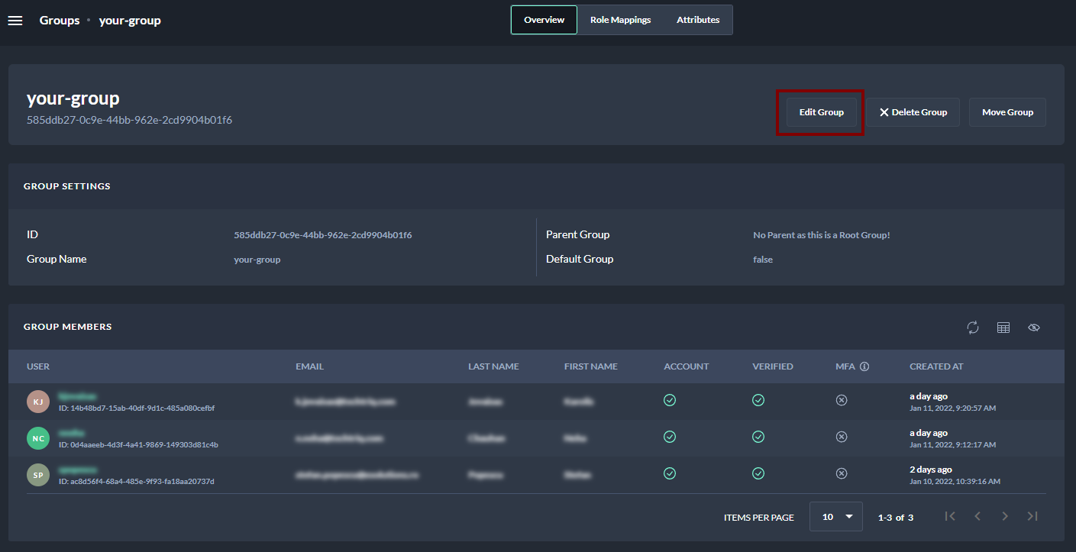1076x552 pixels.
Task: Open the table column settings icon
Action: pos(1003,328)
